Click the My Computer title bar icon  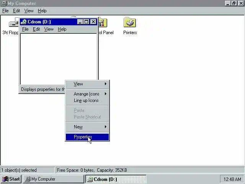[4, 3]
